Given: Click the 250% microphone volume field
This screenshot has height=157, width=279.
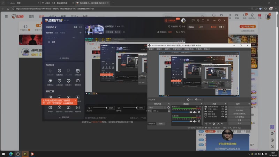Looking at the screenshot, I should (111, 108).
